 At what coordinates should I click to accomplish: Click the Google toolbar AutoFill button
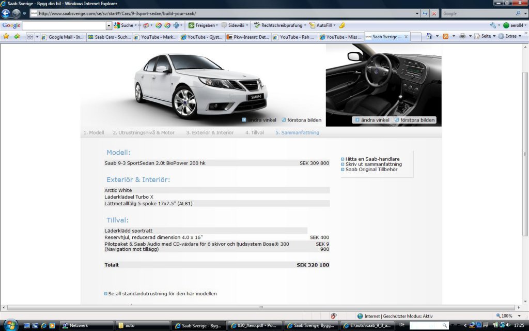pyautogui.click(x=322, y=25)
